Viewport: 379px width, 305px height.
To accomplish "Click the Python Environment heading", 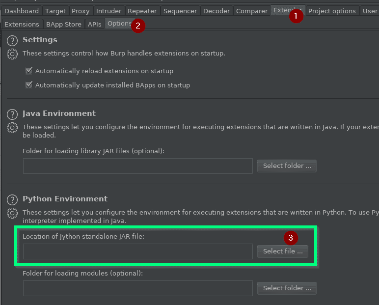I will 65,199.
